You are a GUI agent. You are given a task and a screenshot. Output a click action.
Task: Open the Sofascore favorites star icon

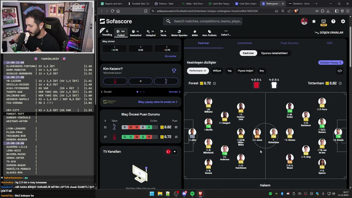click(x=314, y=21)
